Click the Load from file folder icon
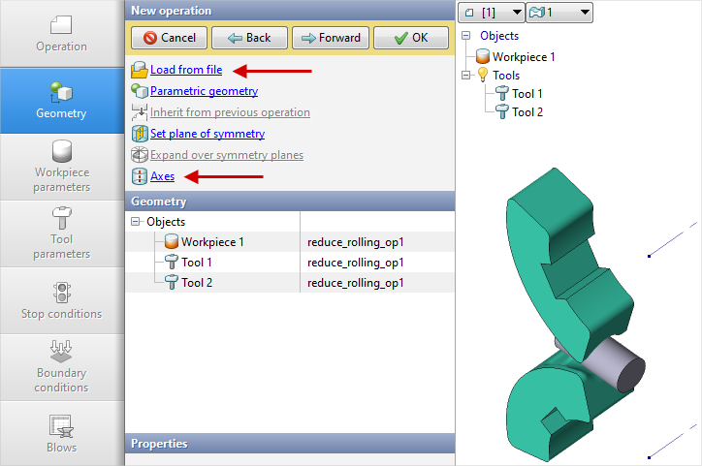 140,70
